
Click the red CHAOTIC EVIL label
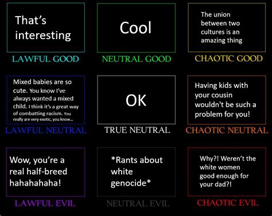click(x=228, y=203)
